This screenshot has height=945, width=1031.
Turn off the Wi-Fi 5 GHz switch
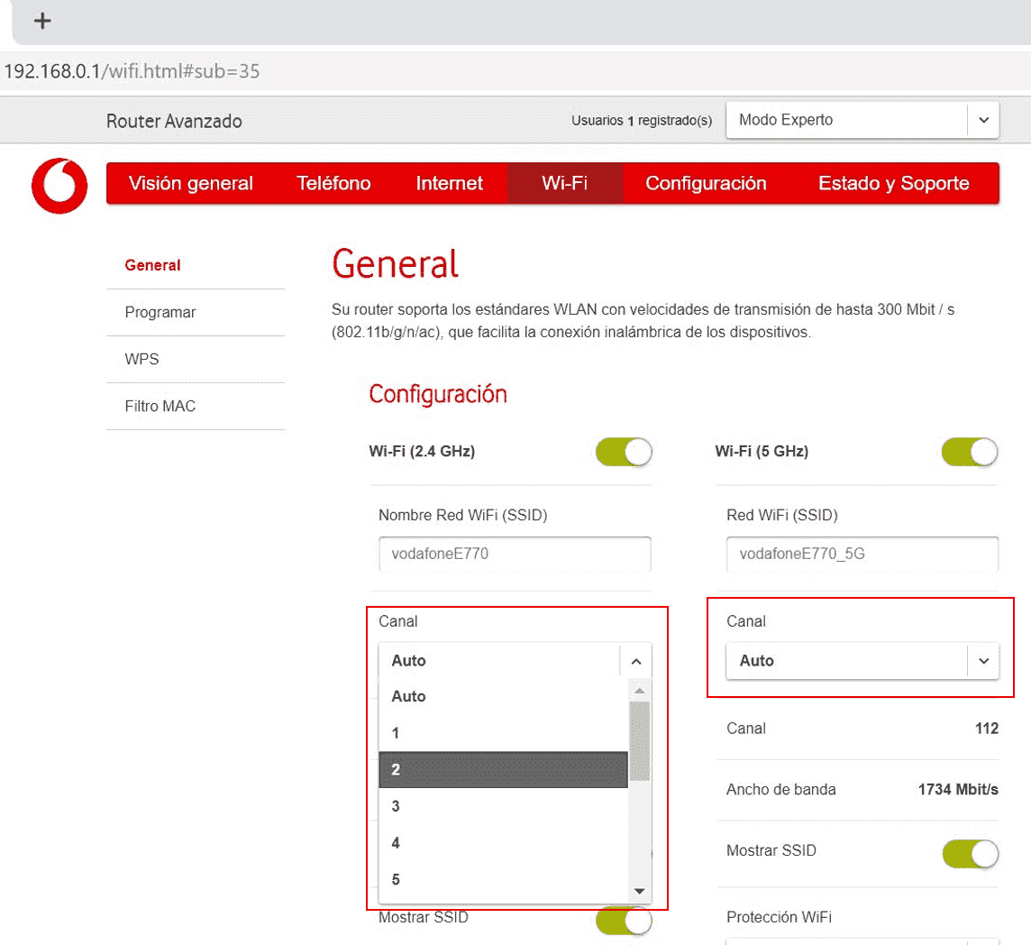click(969, 452)
